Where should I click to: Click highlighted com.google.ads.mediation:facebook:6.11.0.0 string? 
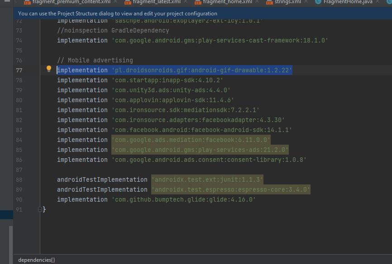191,140
